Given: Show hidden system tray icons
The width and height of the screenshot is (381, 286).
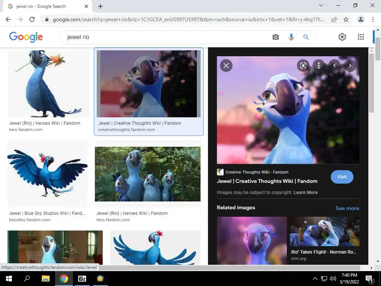Looking at the screenshot, I should 315,279.
